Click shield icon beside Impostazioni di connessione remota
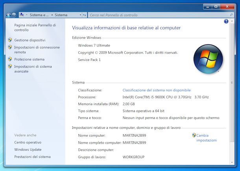The image size is (240, 171). click(x=10, y=47)
